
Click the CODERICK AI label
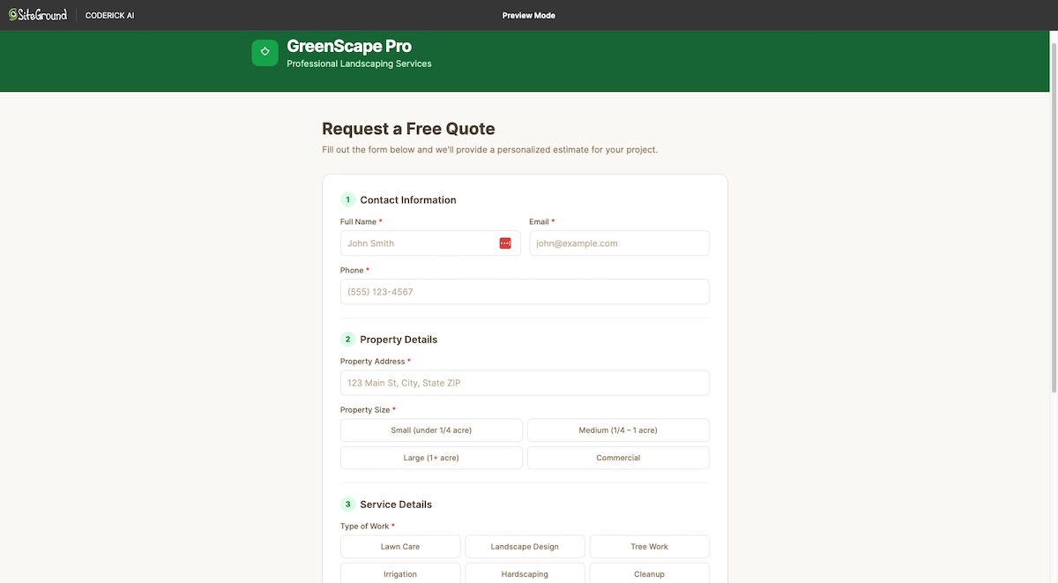tap(110, 16)
